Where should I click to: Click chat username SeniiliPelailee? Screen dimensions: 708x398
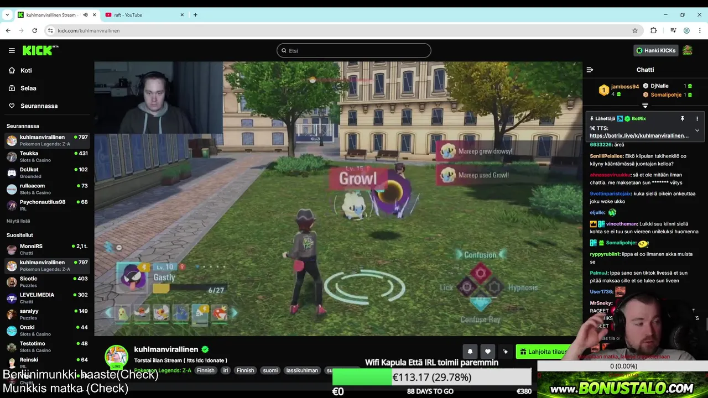pyautogui.click(x=606, y=156)
